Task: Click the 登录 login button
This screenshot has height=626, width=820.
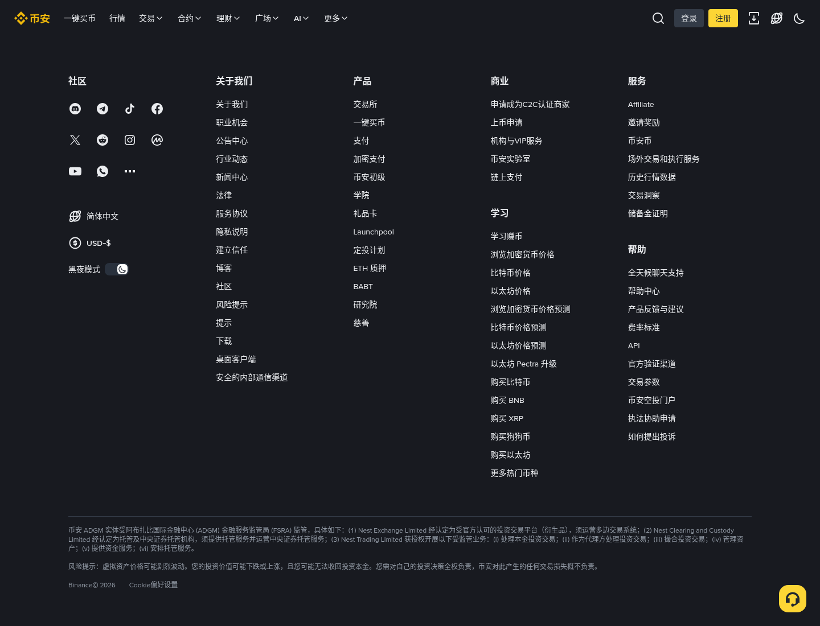Action: (689, 18)
